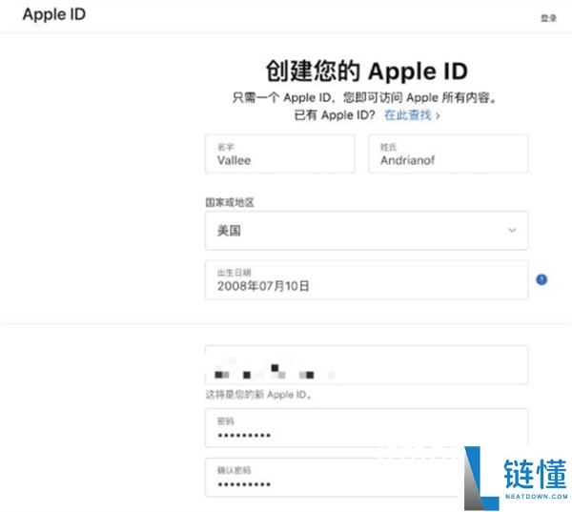Click the 在此查找 link
The width and height of the screenshot is (572, 512).
tap(412, 115)
